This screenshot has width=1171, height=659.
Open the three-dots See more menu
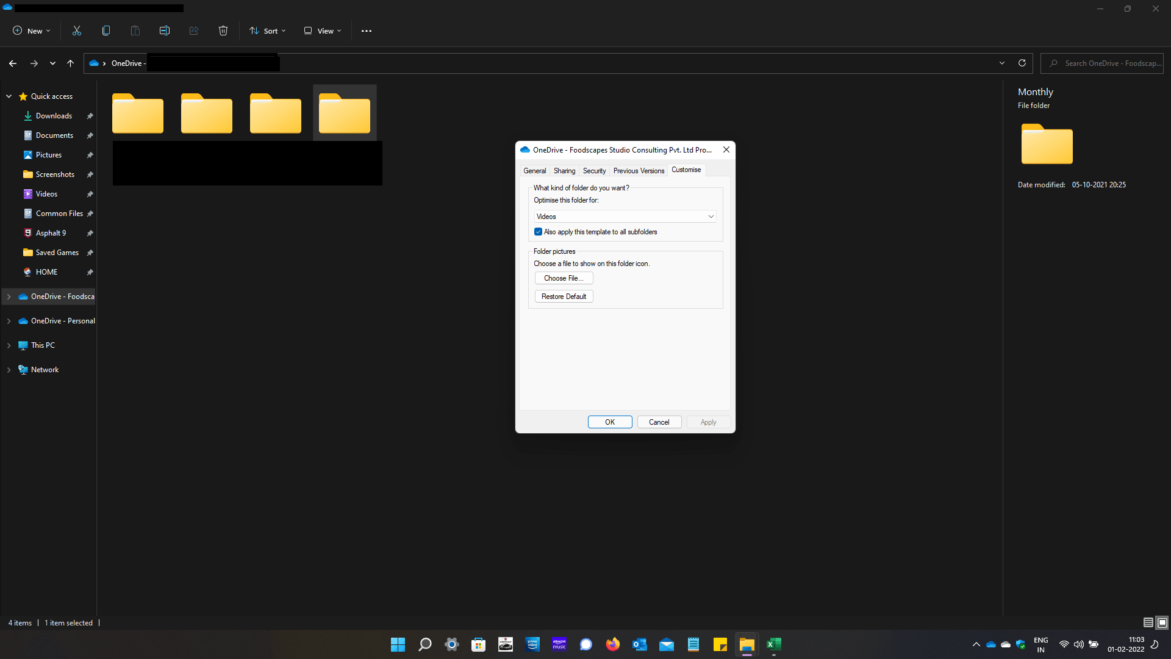pyautogui.click(x=366, y=31)
